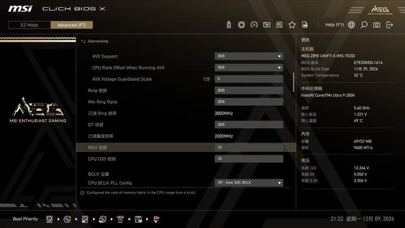
Task: Click the 5.60 GHz CPU frequency value
Action: click(x=361, y=108)
